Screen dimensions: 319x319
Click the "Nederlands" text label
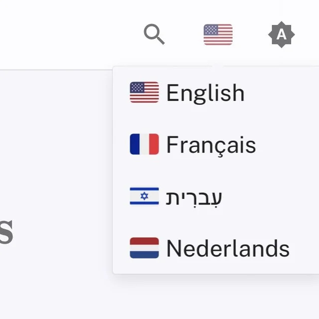228,249
